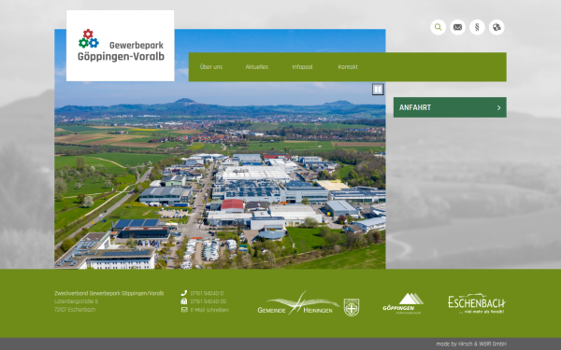
Task: Open the Über uns menu
Action: [211, 67]
